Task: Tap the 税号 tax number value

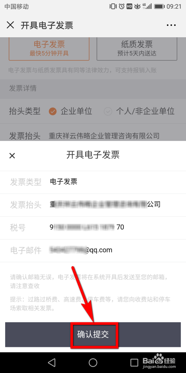Action: (x=87, y=228)
